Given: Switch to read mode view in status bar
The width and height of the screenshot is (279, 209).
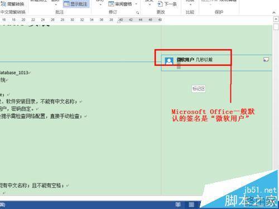Looking at the screenshot, I should click(178, 205).
